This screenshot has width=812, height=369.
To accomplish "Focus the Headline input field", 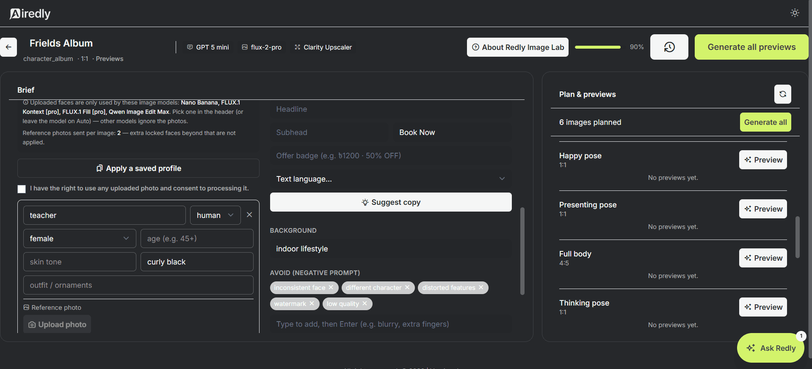I will tap(391, 109).
